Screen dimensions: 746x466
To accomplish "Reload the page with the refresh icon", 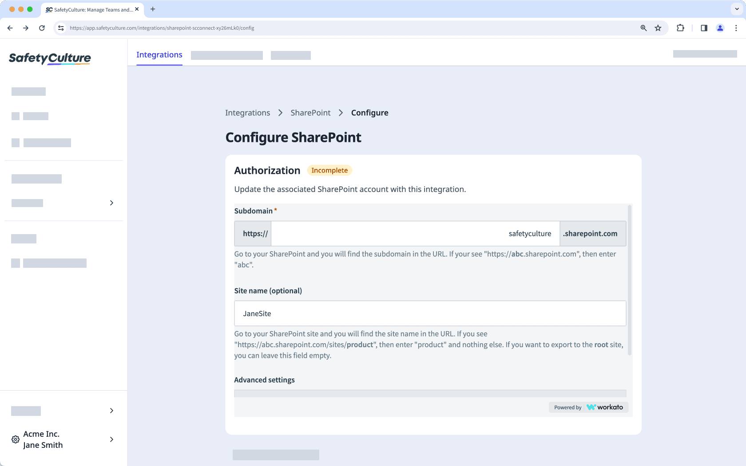I will coord(42,28).
